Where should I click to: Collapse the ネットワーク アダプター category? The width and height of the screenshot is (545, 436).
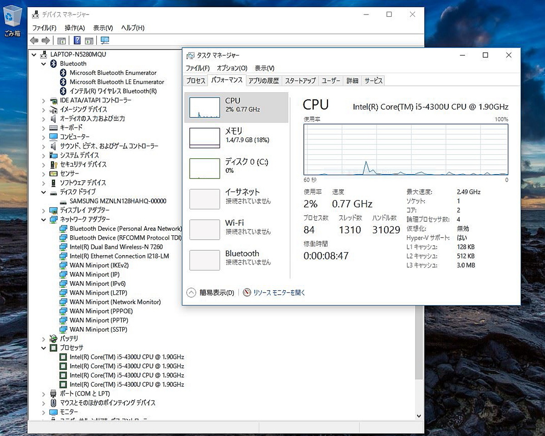pyautogui.click(x=44, y=219)
